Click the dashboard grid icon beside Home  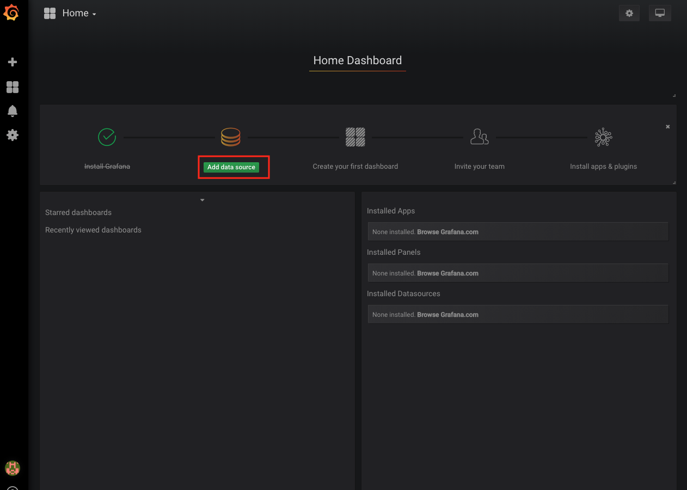tap(50, 13)
